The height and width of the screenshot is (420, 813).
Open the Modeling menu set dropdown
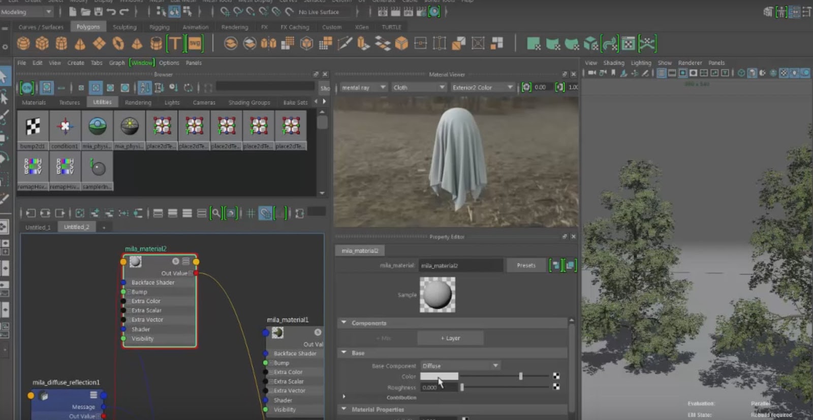26,12
